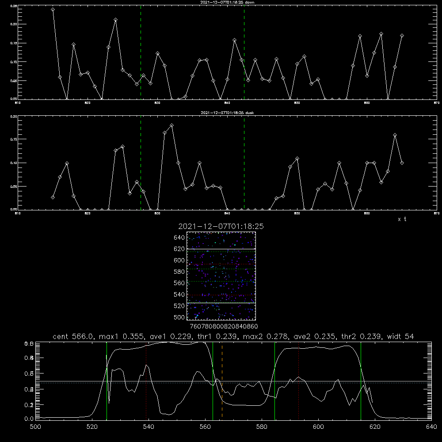Click bottom plot x-axis label 500

coord(35,427)
